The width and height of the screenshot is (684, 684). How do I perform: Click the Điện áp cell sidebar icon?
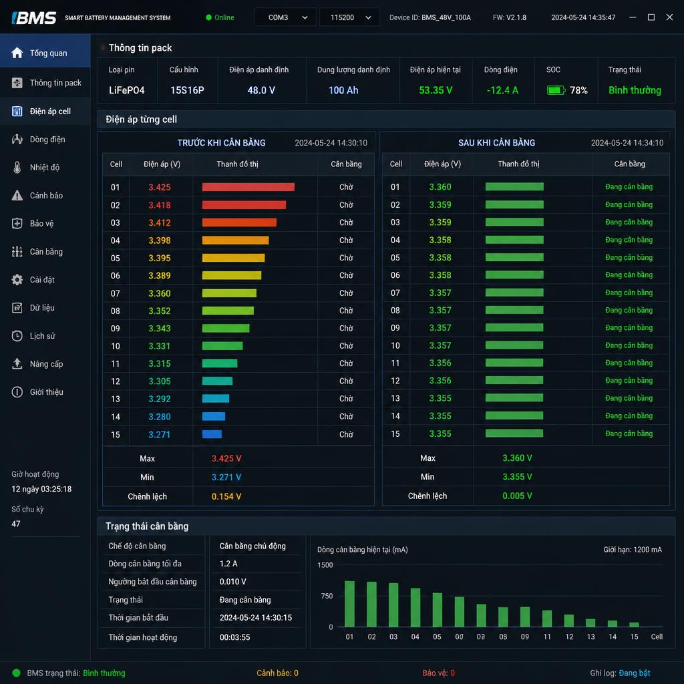[17, 112]
